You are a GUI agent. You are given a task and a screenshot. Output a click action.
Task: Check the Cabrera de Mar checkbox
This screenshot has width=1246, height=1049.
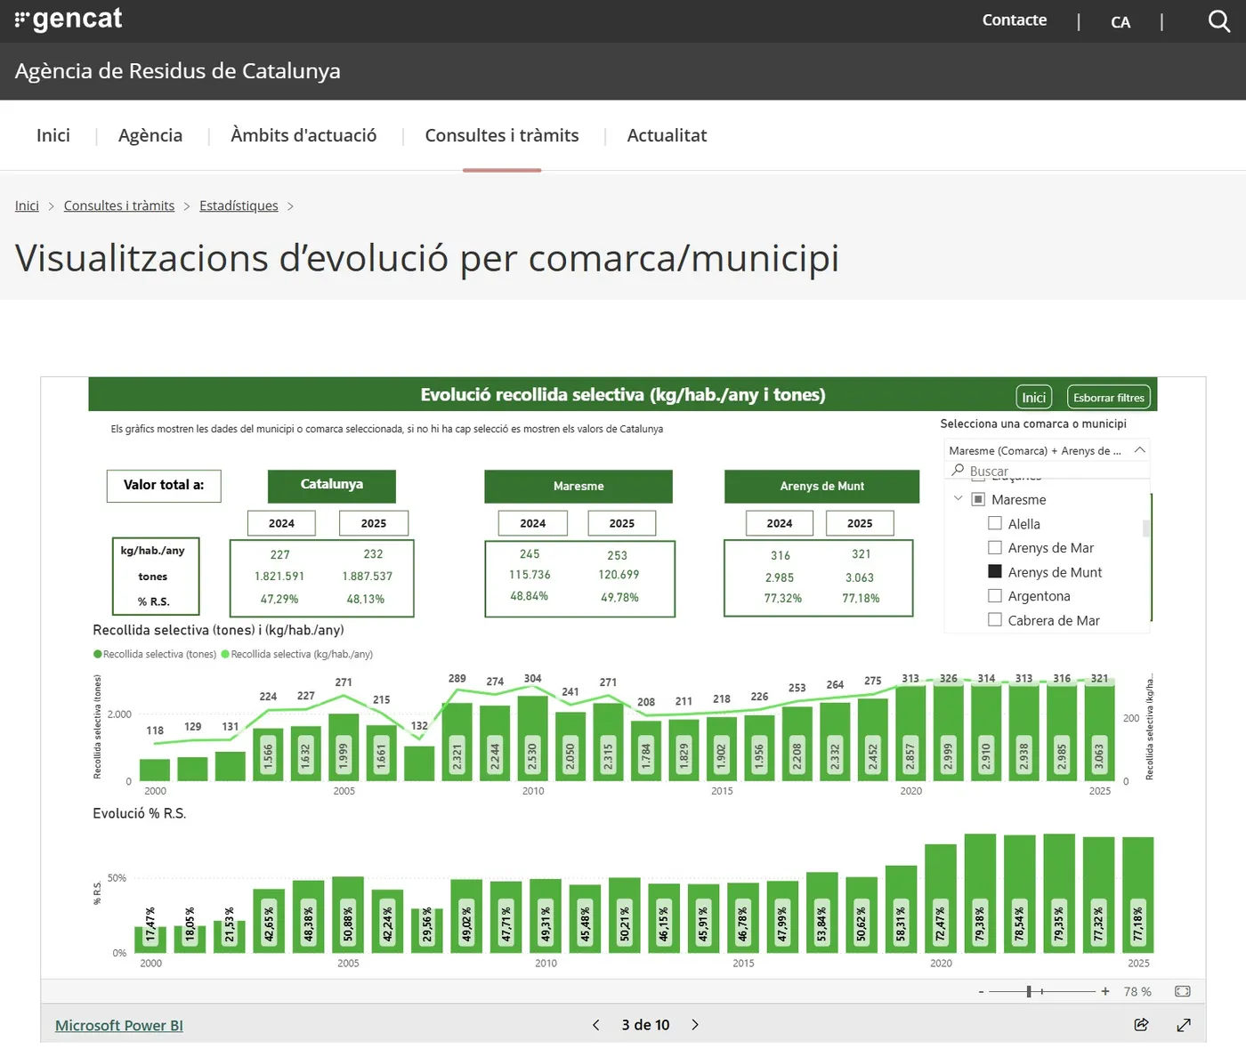click(x=995, y=619)
